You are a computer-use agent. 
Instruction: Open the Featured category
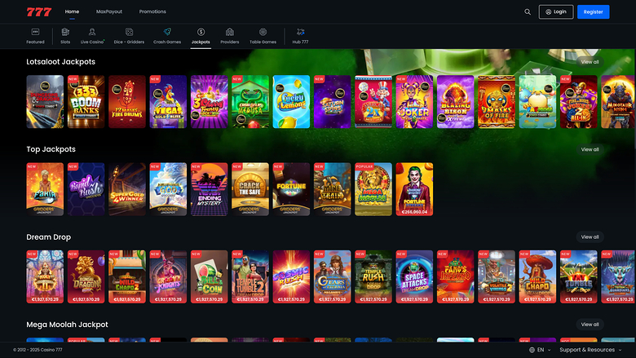35,36
